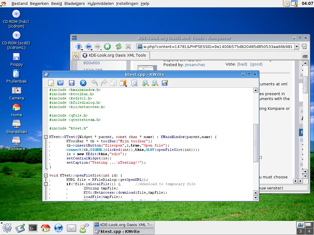314x235 pixels.
Task: Collapse the KTest::KTest constructor fold marker
Action: (x=46, y=137)
